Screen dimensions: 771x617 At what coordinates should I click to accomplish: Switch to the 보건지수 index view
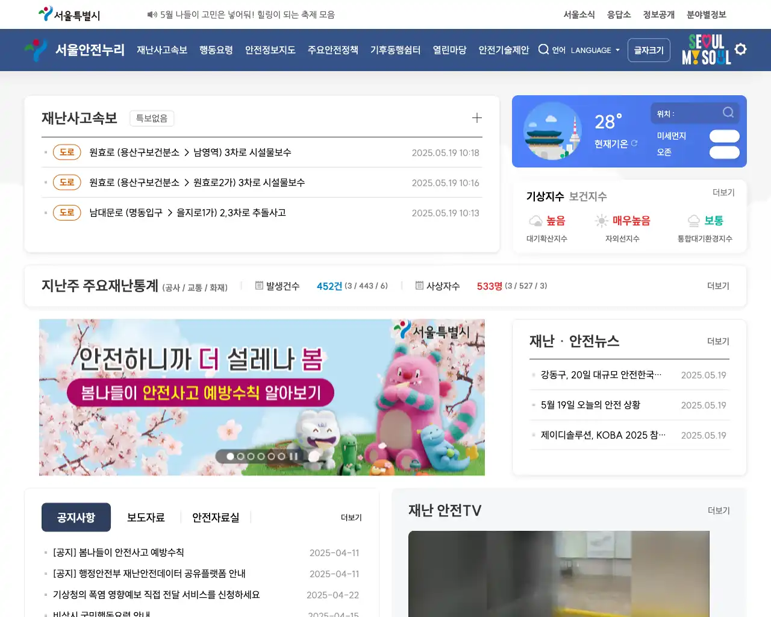[x=588, y=196]
